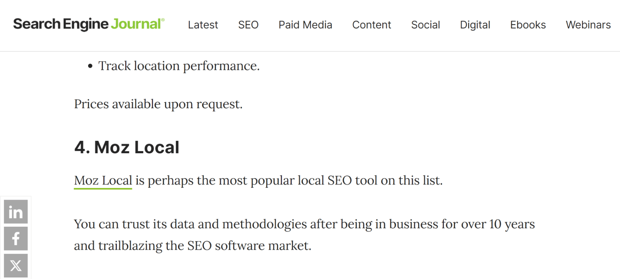Click the Search Engine Journal logo

[89, 24]
